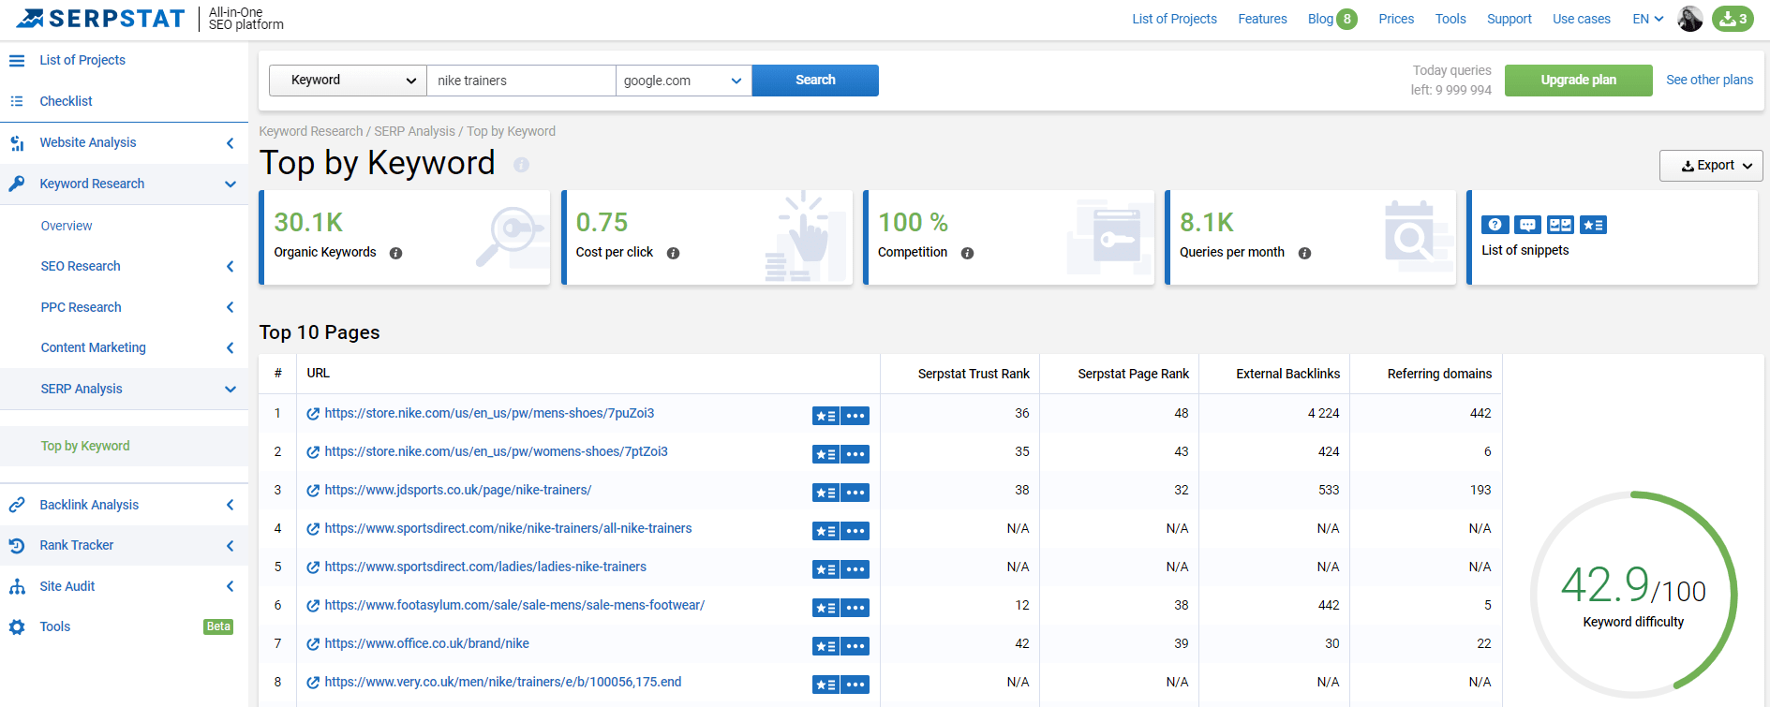This screenshot has height=707, width=1770.
Task: Click the SERP Analysis breadcrumb
Action: point(414,131)
